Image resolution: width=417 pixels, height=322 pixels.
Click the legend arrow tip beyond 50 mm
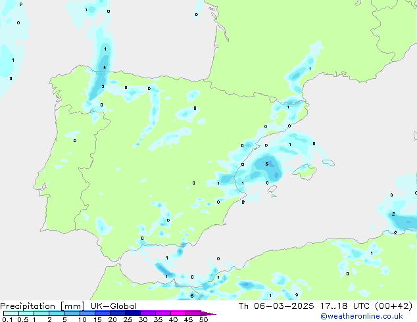point(208,313)
